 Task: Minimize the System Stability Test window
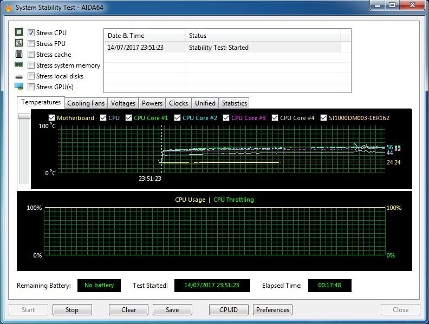(378, 5)
